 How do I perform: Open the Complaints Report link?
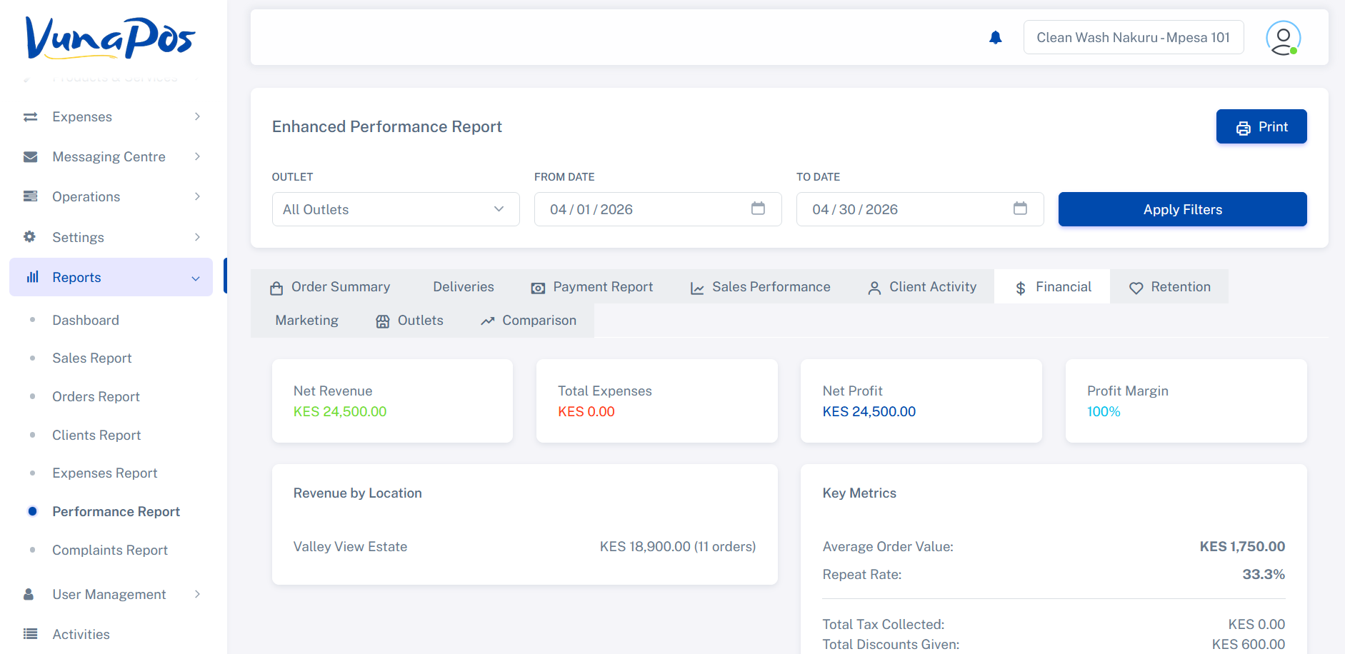[x=110, y=550]
